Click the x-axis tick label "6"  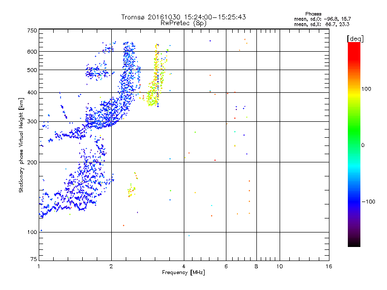226,266
